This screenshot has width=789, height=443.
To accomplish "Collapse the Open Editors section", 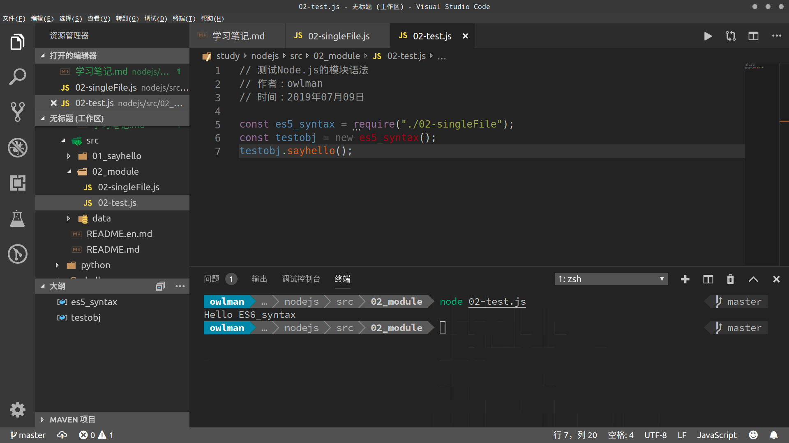I will [x=112, y=55].
